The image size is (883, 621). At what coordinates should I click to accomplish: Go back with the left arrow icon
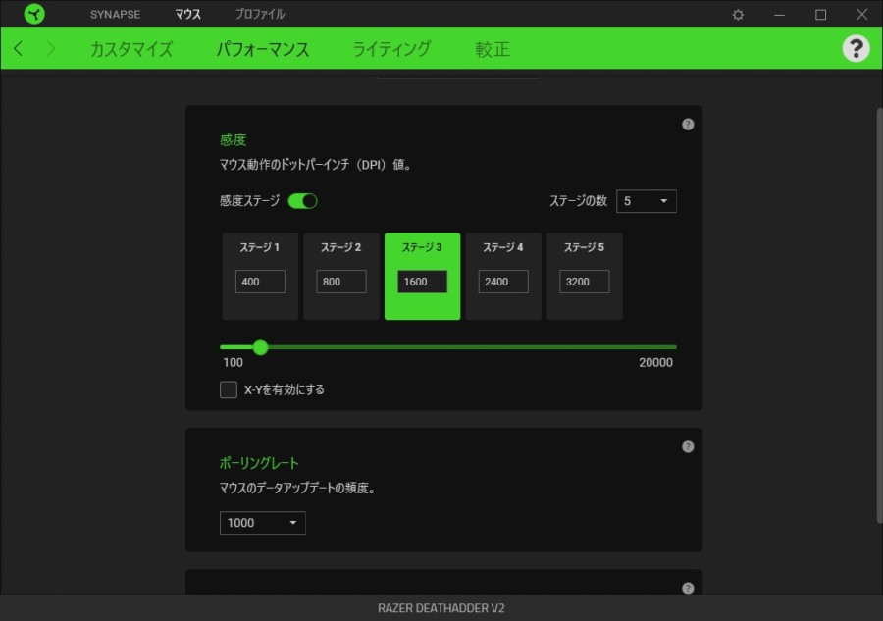[x=19, y=49]
